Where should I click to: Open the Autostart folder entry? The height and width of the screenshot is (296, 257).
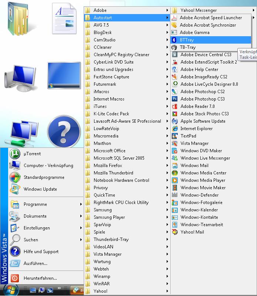(x=127, y=18)
